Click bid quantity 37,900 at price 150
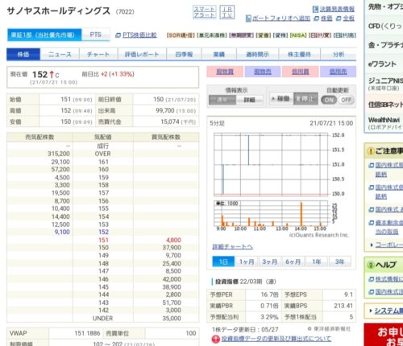The width and height of the screenshot is (403, 346). (x=172, y=248)
